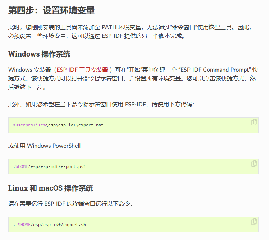Screen dimensions: 269x240
Task: Click the 或使用 Windows PowerShell text
Action: (x=44, y=146)
